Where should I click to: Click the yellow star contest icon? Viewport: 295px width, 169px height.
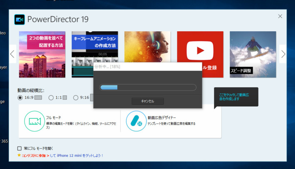tap(19, 156)
